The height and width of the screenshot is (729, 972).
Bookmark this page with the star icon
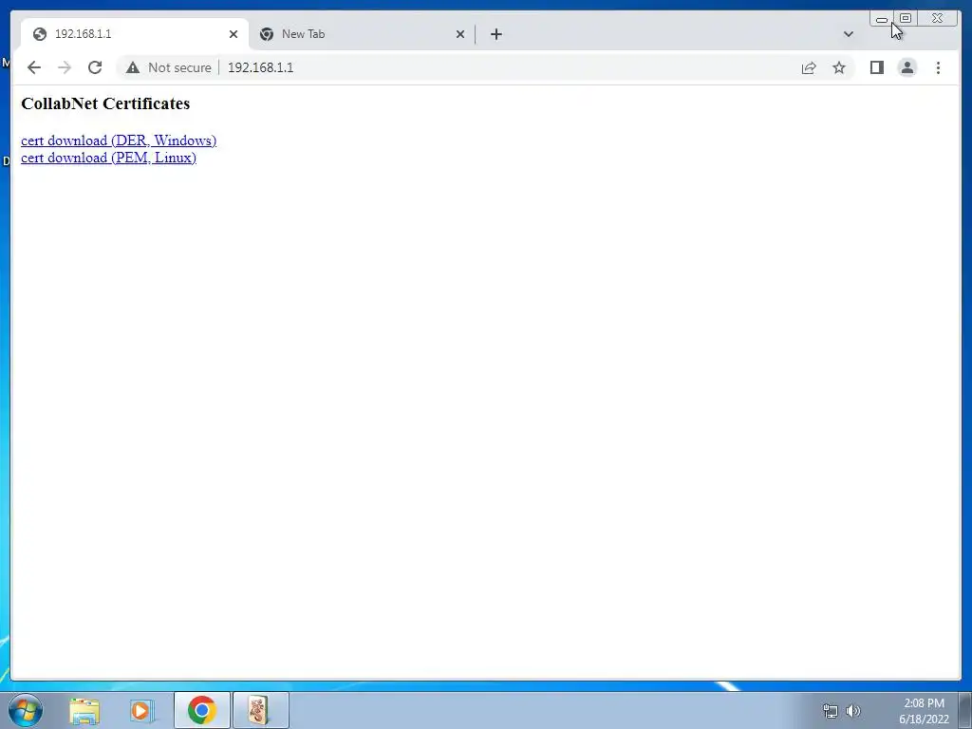(839, 67)
